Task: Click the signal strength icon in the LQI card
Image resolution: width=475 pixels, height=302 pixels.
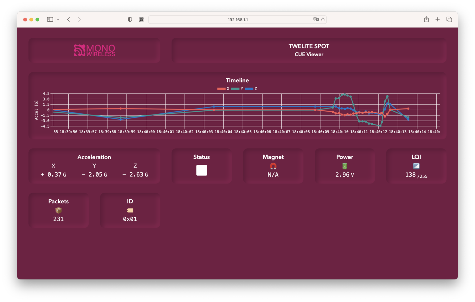Action: (416, 166)
